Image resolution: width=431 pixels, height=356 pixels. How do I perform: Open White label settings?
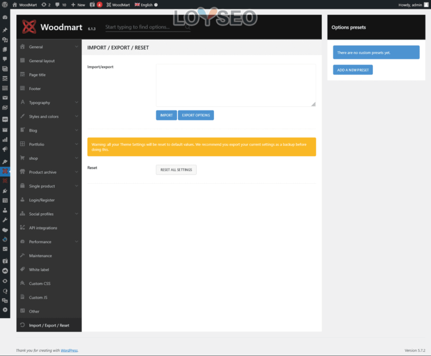click(x=49, y=270)
